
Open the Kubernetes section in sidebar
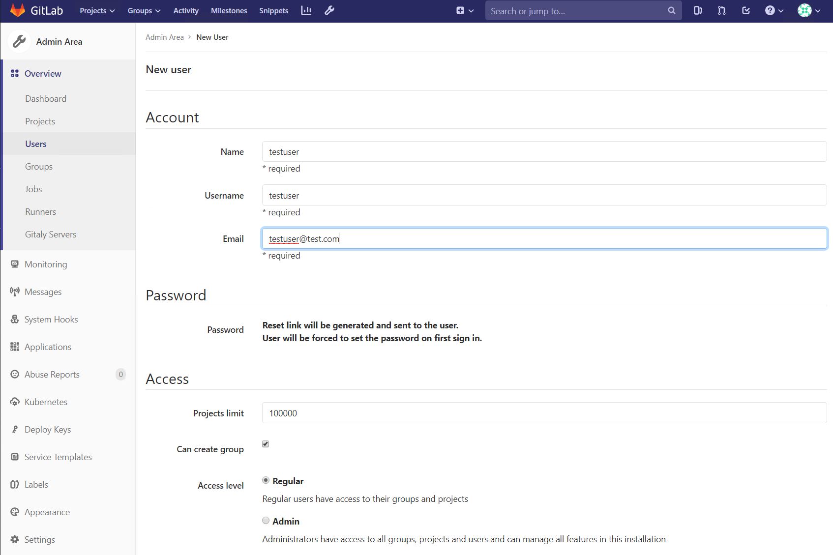point(46,402)
